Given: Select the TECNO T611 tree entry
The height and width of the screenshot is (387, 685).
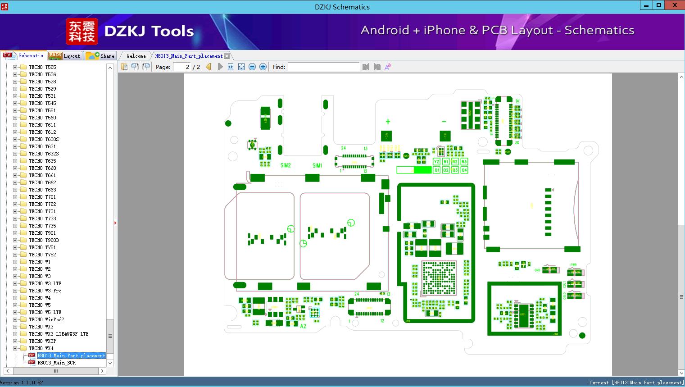Looking at the screenshot, I should click(42, 124).
